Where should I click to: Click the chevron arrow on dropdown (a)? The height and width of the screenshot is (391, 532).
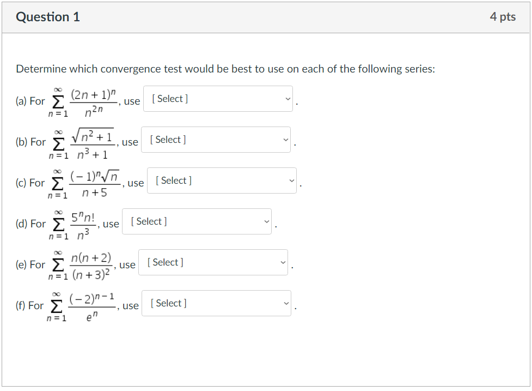288,99
